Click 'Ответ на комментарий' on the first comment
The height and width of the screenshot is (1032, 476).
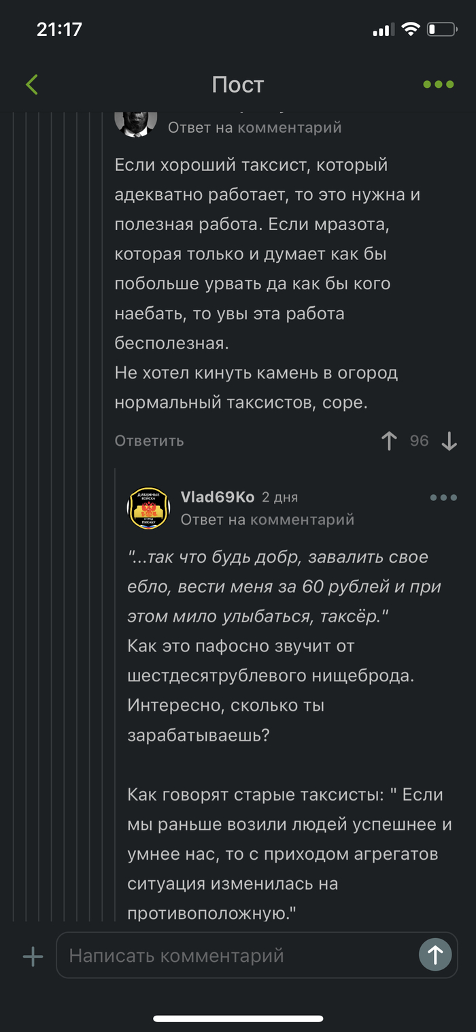tap(255, 127)
